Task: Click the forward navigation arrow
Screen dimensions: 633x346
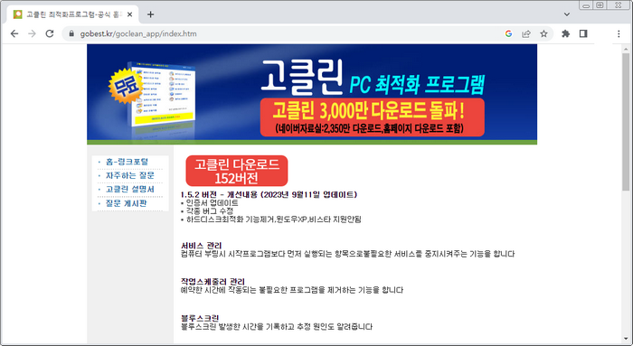Action: [32, 33]
